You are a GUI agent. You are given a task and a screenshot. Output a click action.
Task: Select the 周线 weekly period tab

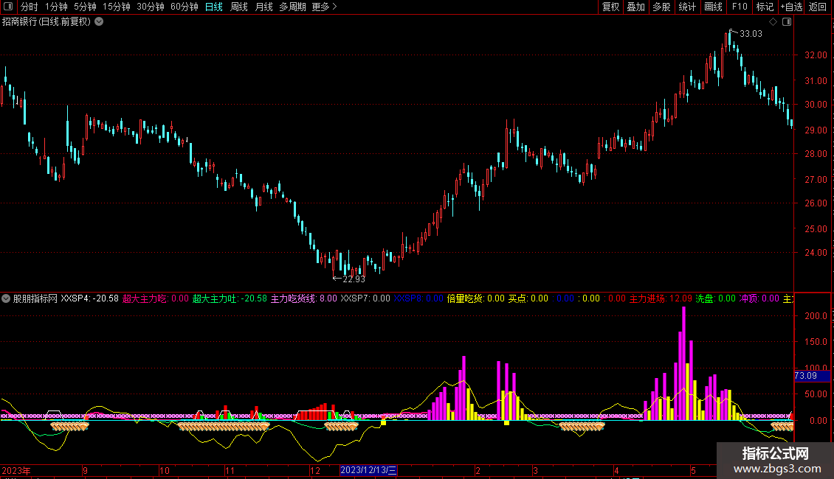(239, 7)
